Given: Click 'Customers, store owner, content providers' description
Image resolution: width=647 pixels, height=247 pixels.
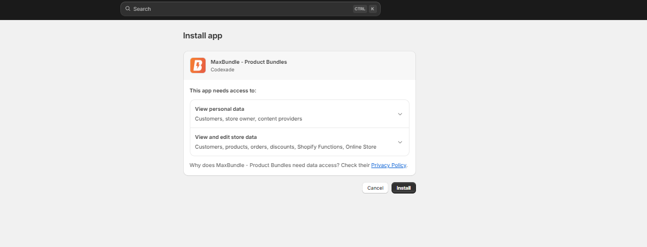Looking at the screenshot, I should click(248, 118).
